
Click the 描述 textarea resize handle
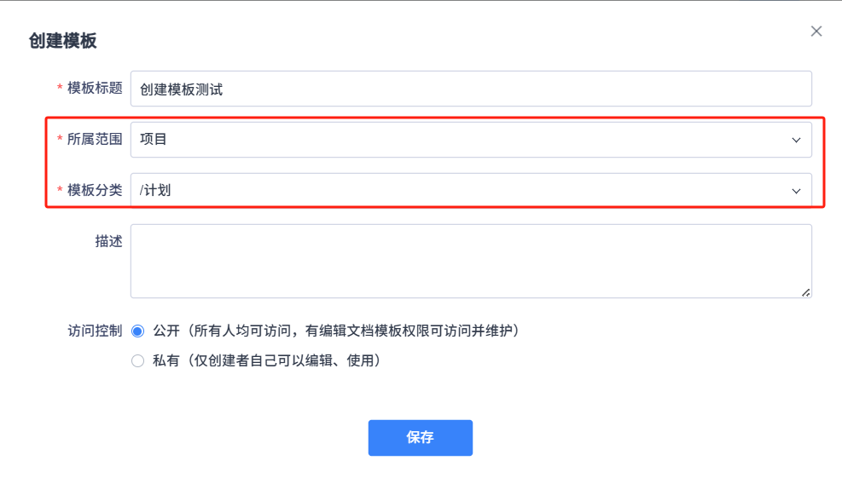[805, 292]
